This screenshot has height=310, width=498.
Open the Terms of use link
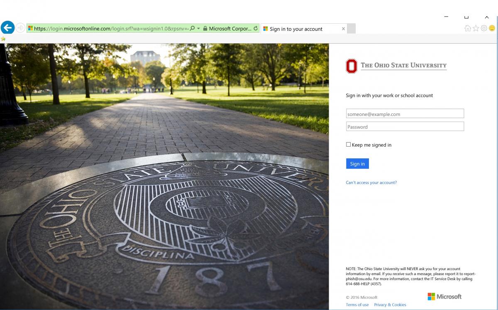click(357, 305)
